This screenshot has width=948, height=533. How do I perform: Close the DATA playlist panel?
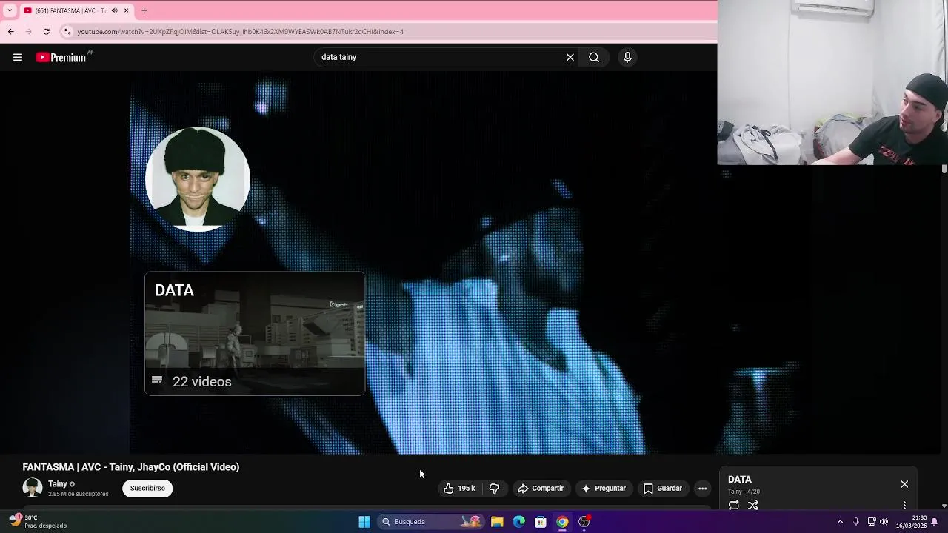coord(904,484)
